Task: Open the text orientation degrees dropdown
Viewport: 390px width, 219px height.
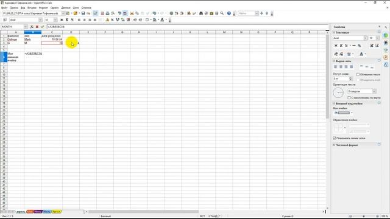Action: (x=374, y=91)
